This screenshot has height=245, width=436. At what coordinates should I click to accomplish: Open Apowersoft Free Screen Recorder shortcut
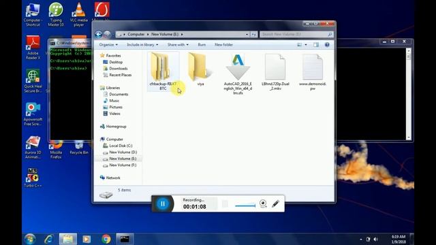click(33, 114)
